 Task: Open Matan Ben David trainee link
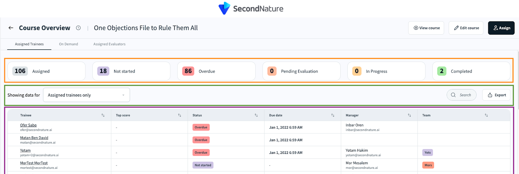click(34, 138)
